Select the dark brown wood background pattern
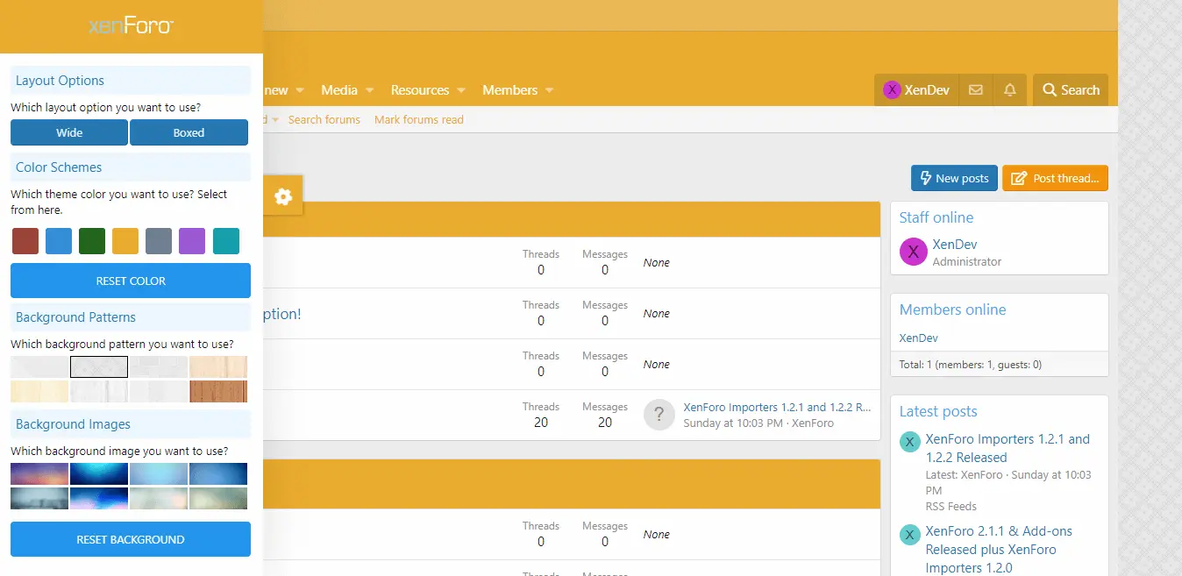This screenshot has height=576, width=1182. pos(218,391)
